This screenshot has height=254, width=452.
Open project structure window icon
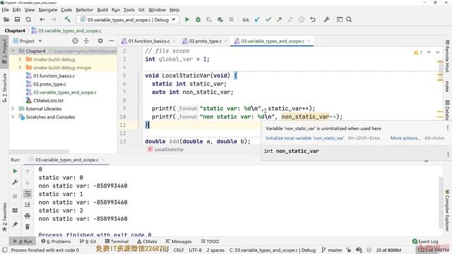coord(340,20)
